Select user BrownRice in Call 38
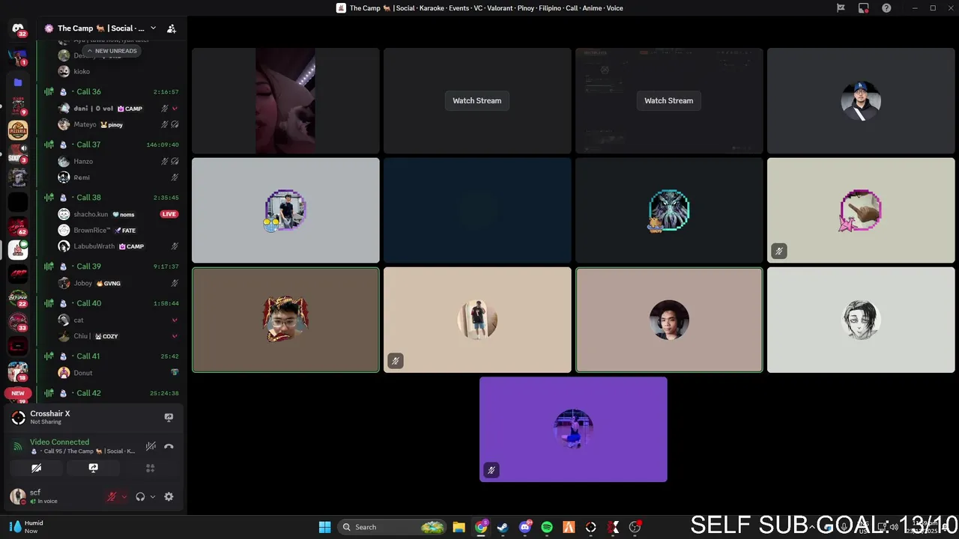The image size is (959, 539). 118,230
